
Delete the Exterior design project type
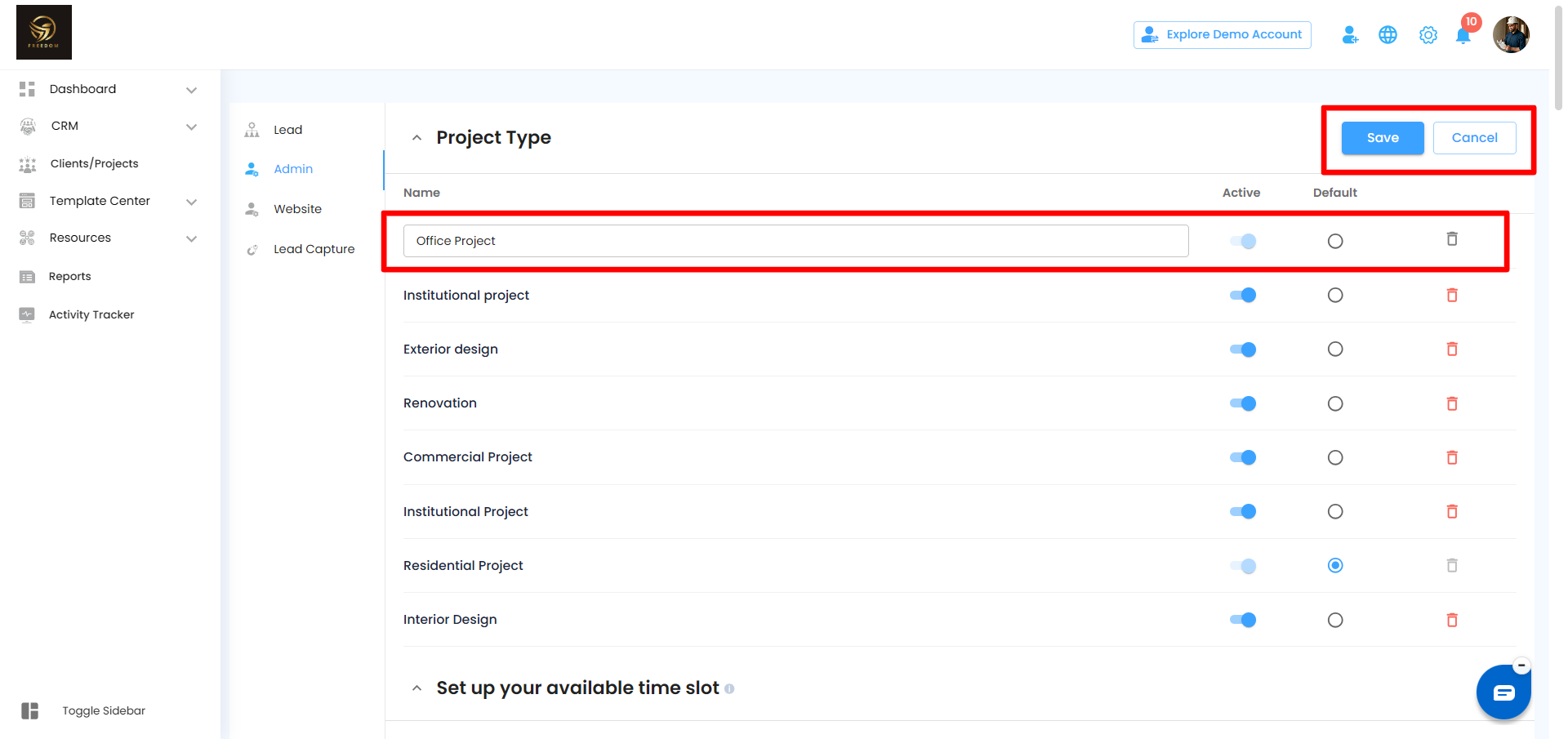(x=1452, y=349)
